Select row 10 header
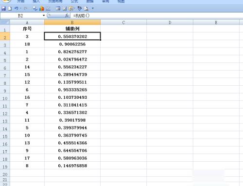 [x=5, y=97]
